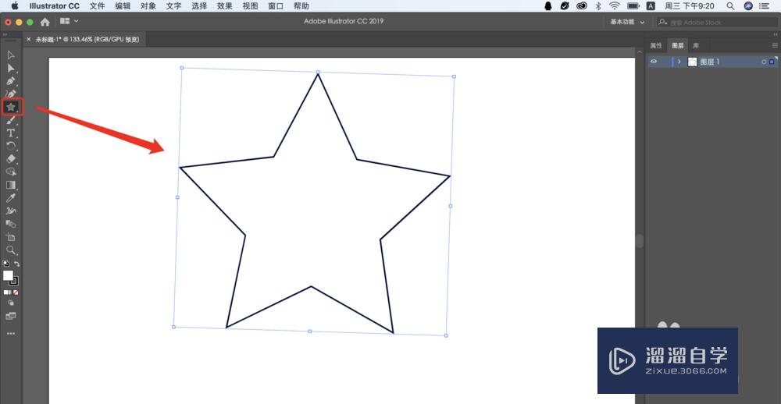Pick the Pen tool
Screen dimensions: 781x404
11,81
